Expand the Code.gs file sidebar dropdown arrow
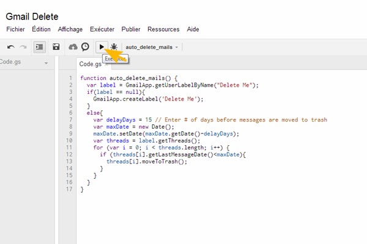The width and height of the screenshot is (367, 244). (x=46, y=63)
